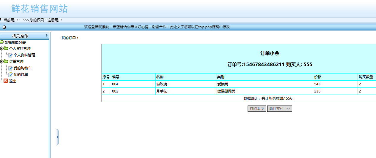The height and width of the screenshot is (158, 376).
Task: Click the home icon in the blue bar
Action: pos(4,27)
